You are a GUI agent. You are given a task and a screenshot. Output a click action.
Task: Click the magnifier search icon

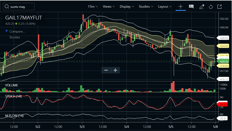[7, 7]
